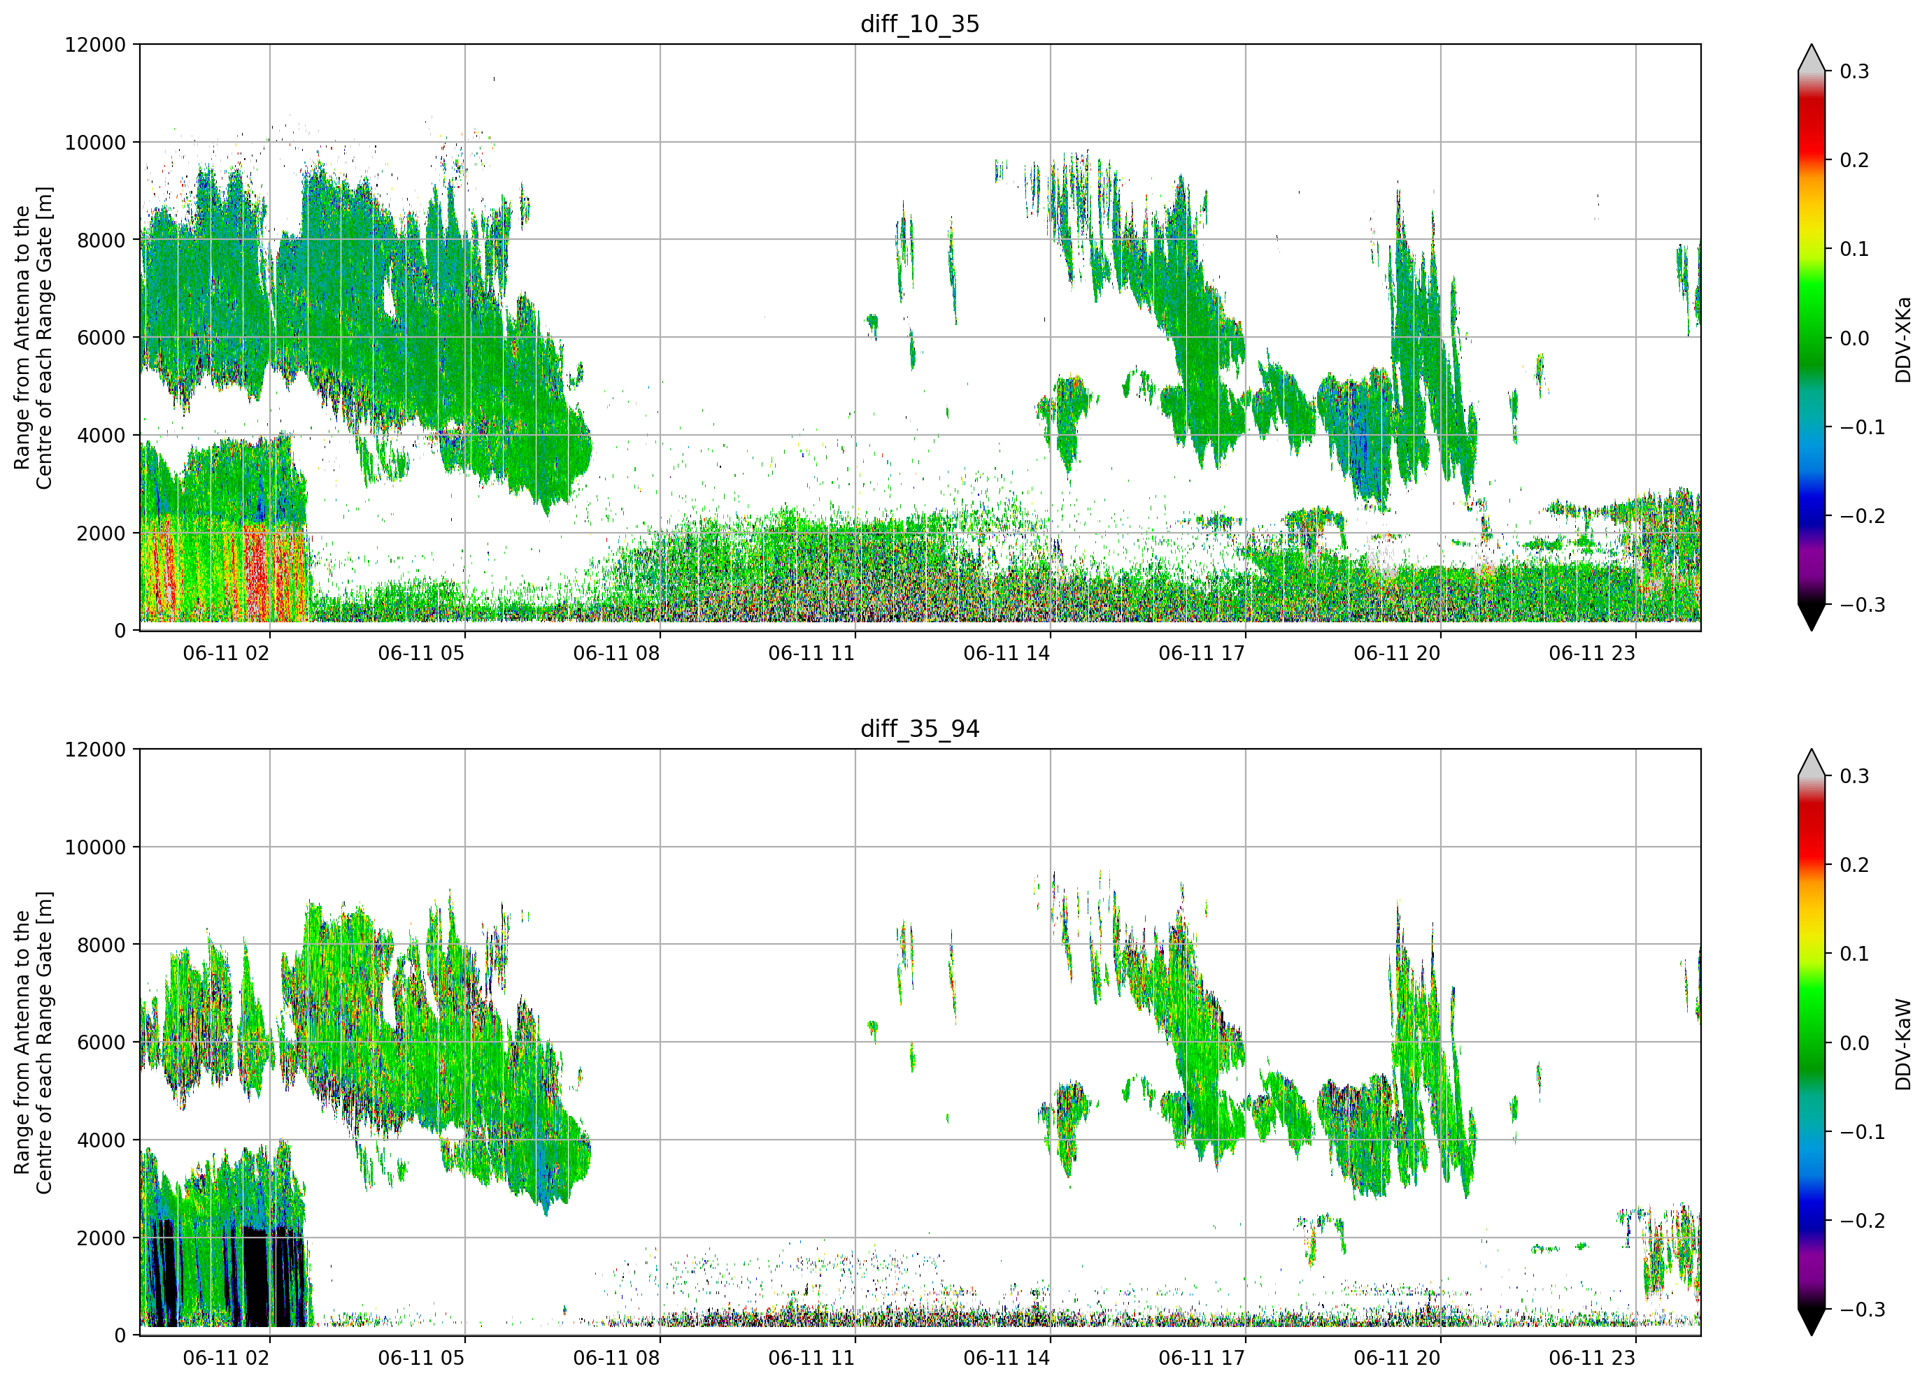Click "06-11 14" tick under diff_35_94 plot
Image resolution: width=1927 pixels, height=1383 pixels.
tap(1007, 1359)
